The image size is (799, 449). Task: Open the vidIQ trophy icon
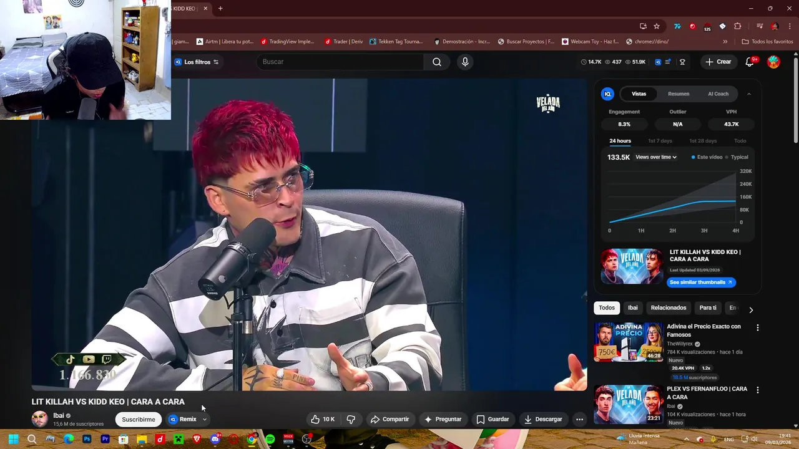[682, 62]
